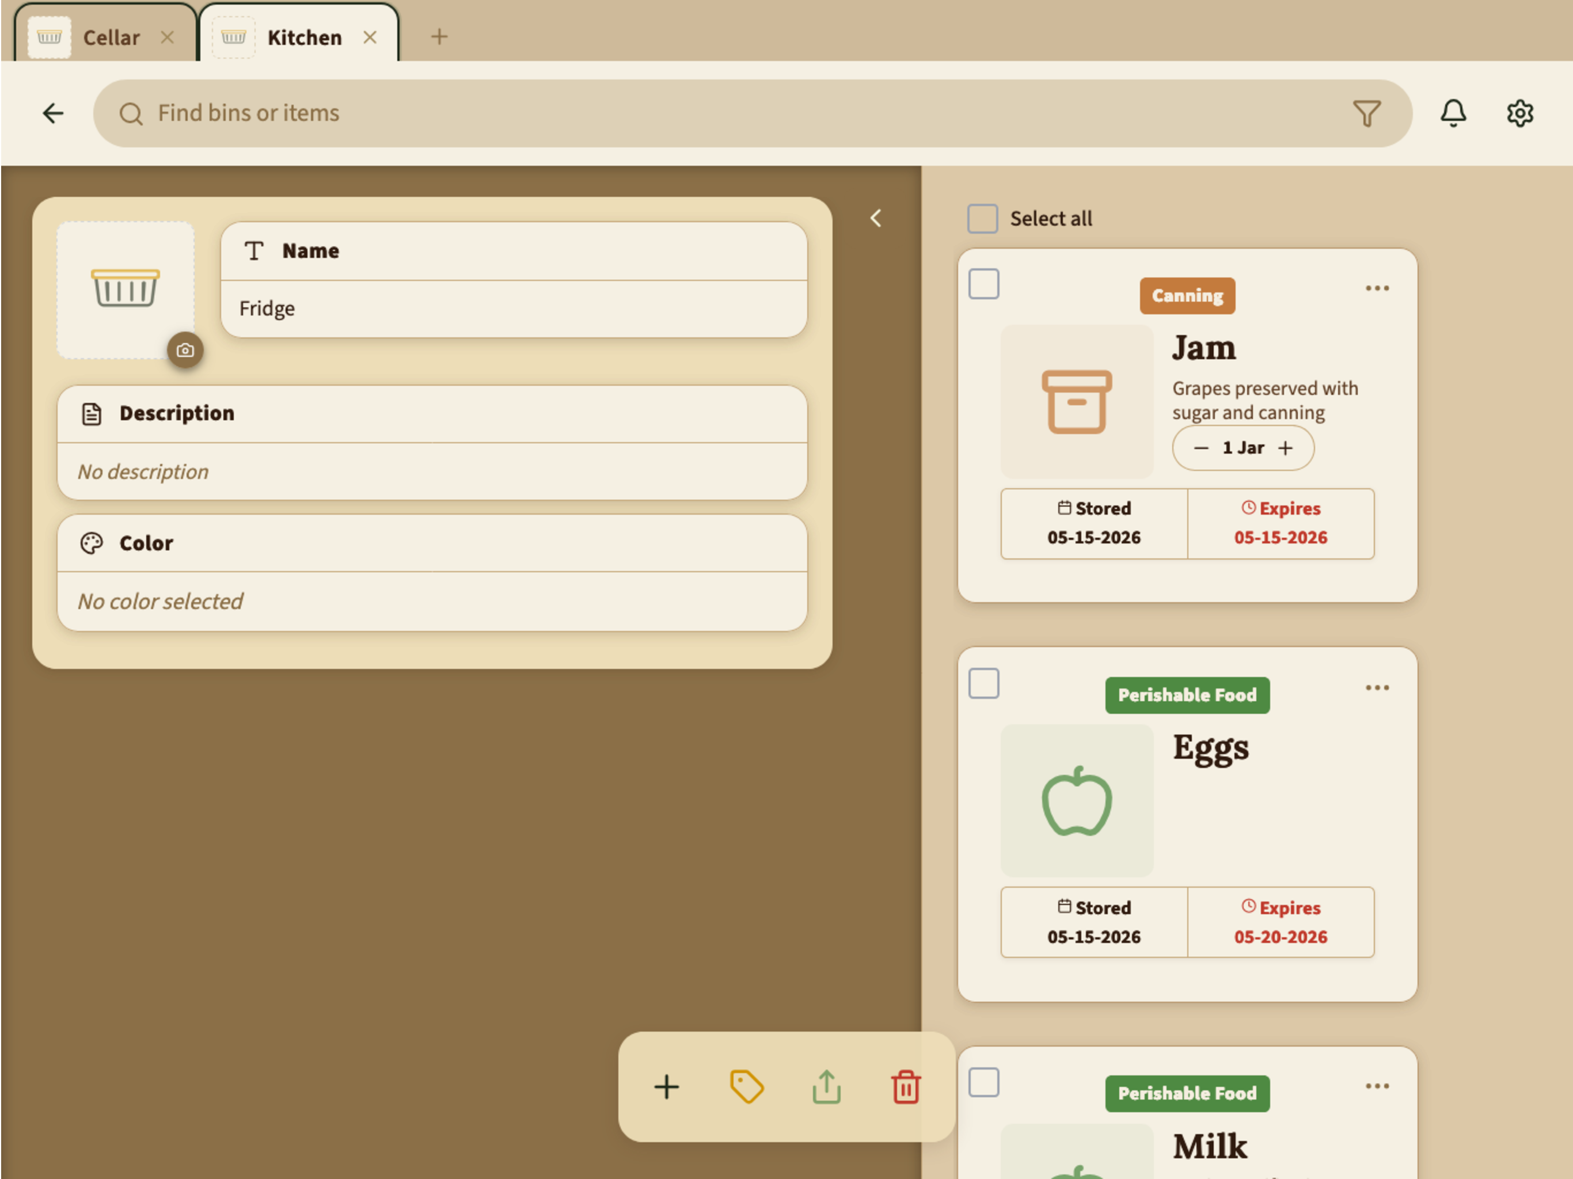Image resolution: width=1573 pixels, height=1179 pixels.
Task: Open more options for Jam card
Action: click(1377, 288)
